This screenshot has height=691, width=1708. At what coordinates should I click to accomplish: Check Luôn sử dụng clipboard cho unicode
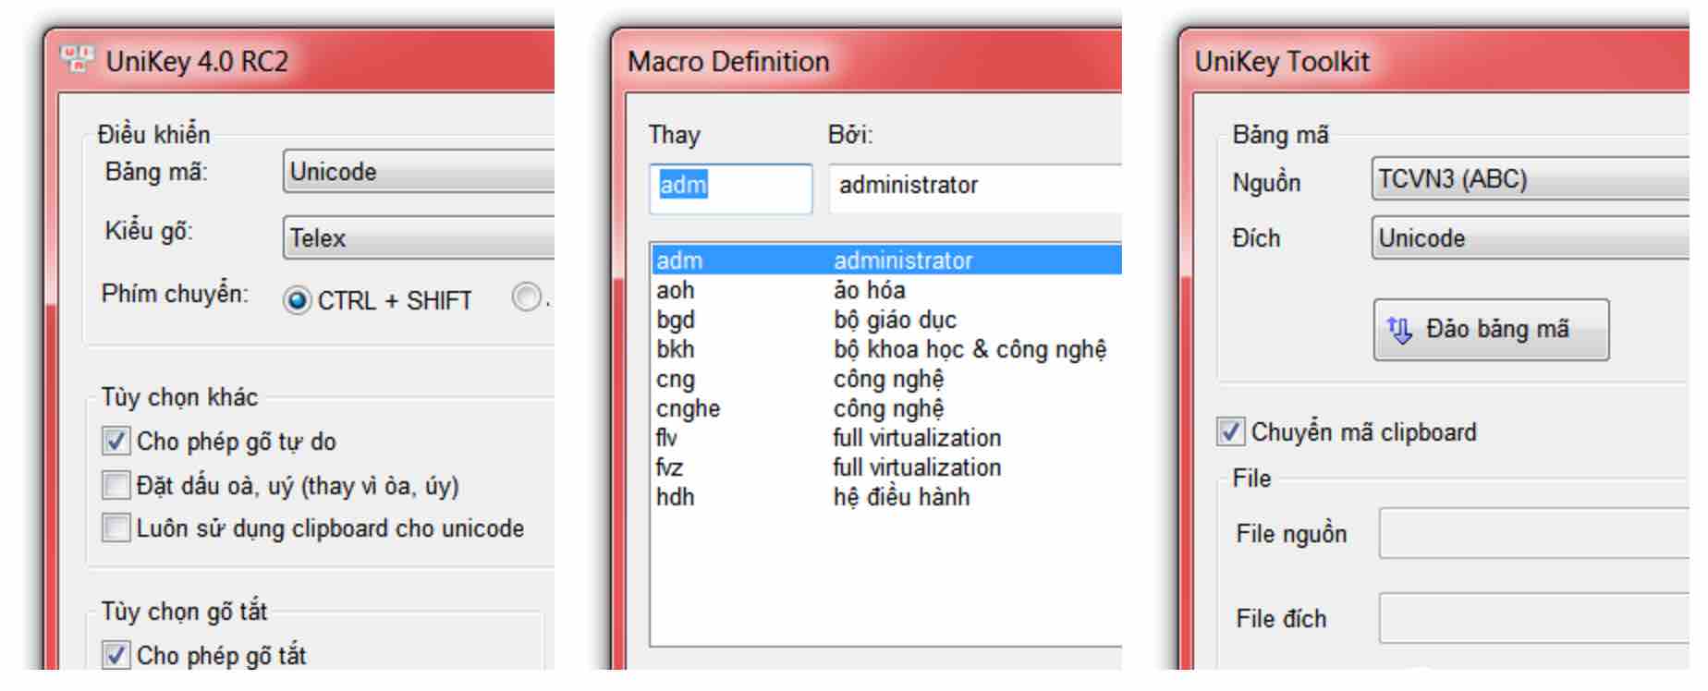click(x=116, y=527)
